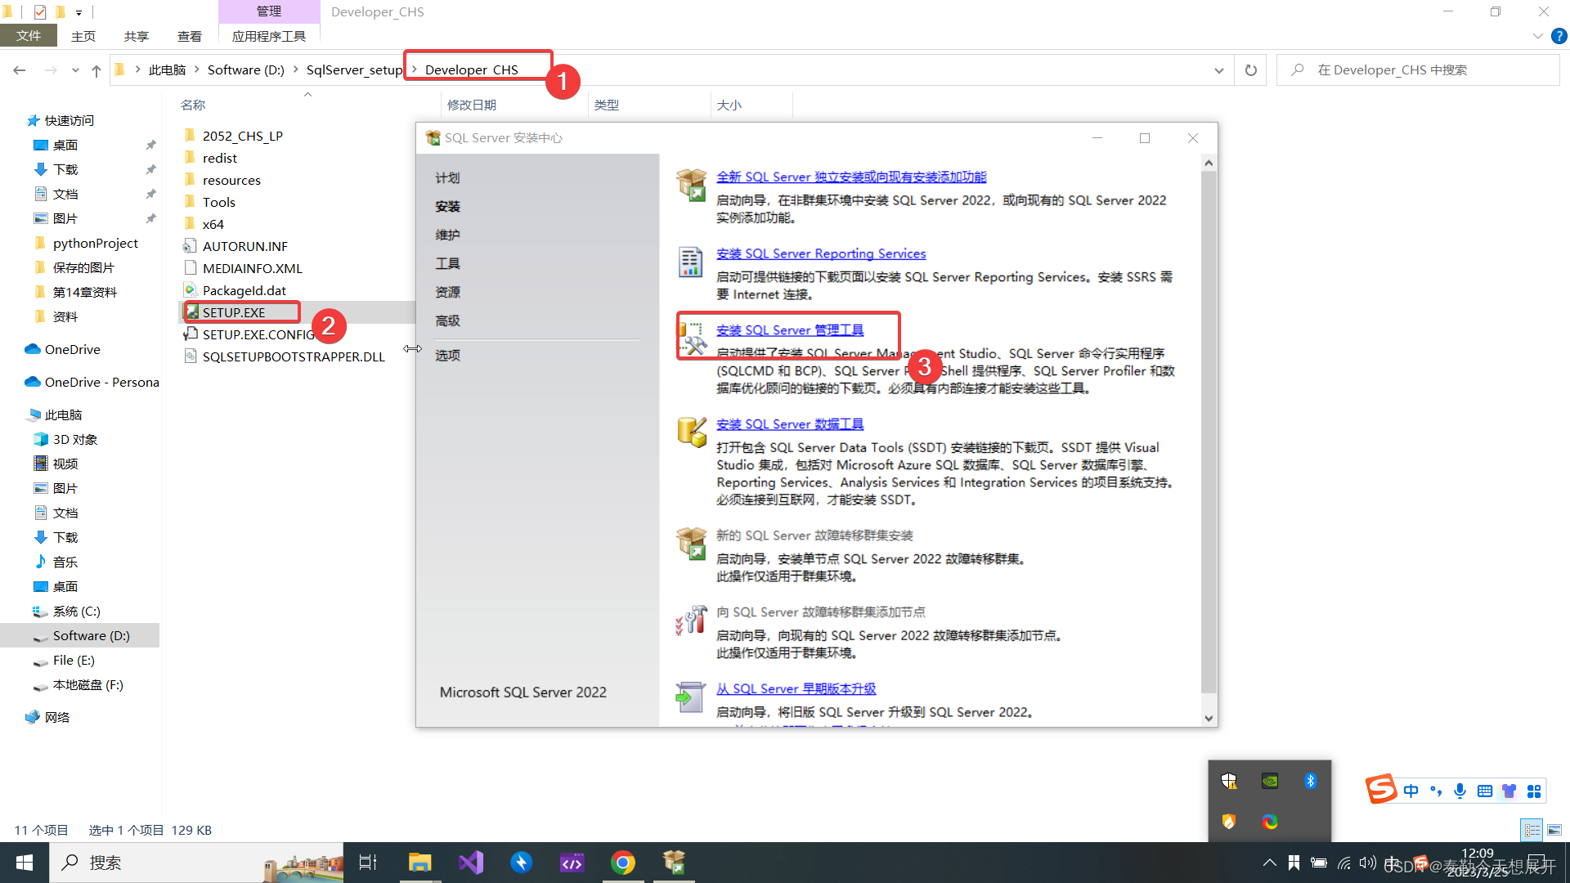Open OneDrive in the navigation pane
The height and width of the screenshot is (883, 1570).
pos(72,349)
